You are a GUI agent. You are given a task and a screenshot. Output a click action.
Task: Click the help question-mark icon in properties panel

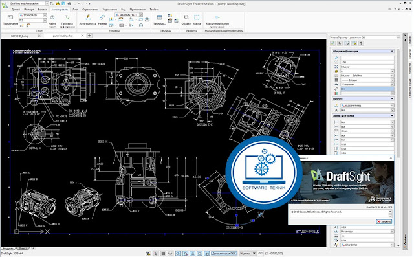361,43
